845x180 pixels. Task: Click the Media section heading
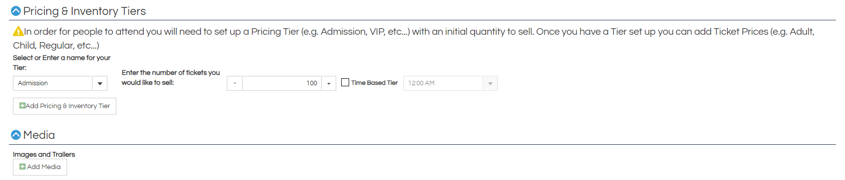pyautogui.click(x=39, y=135)
